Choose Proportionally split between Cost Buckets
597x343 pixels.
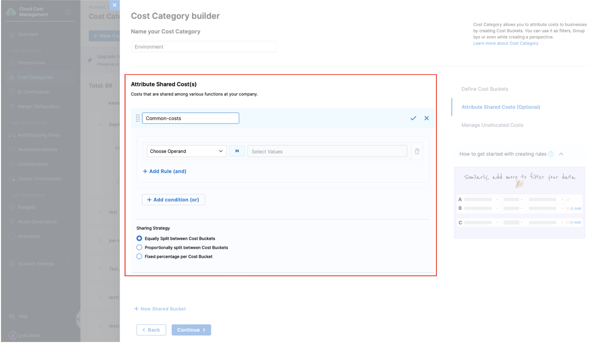pyautogui.click(x=139, y=248)
